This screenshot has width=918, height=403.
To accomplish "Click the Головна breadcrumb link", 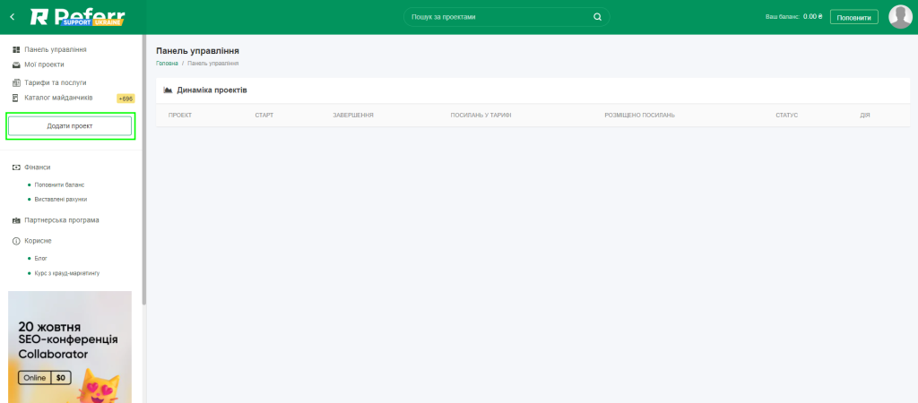I will pos(167,64).
